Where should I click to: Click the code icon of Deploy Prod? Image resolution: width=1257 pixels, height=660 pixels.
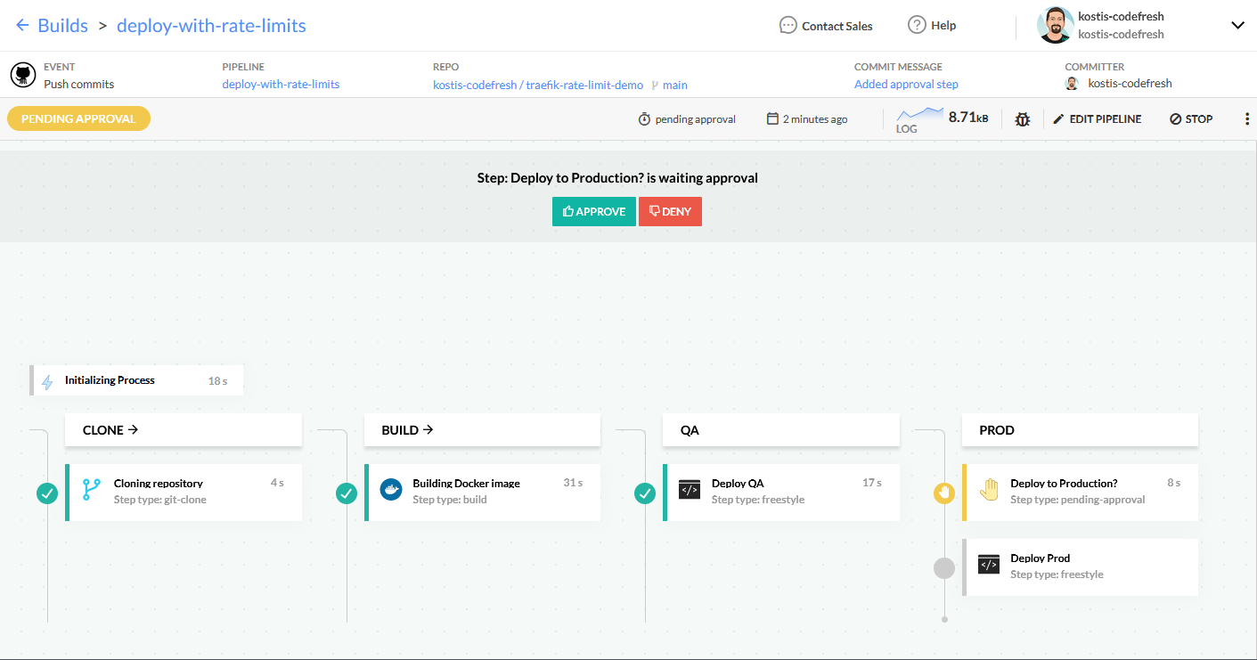click(x=989, y=565)
